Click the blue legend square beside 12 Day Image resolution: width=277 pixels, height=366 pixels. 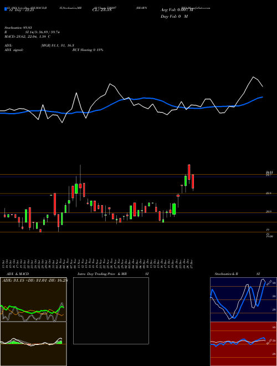[x=6, y=9]
